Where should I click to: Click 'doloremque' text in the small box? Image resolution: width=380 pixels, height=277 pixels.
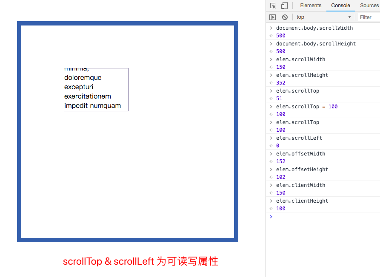[83, 78]
